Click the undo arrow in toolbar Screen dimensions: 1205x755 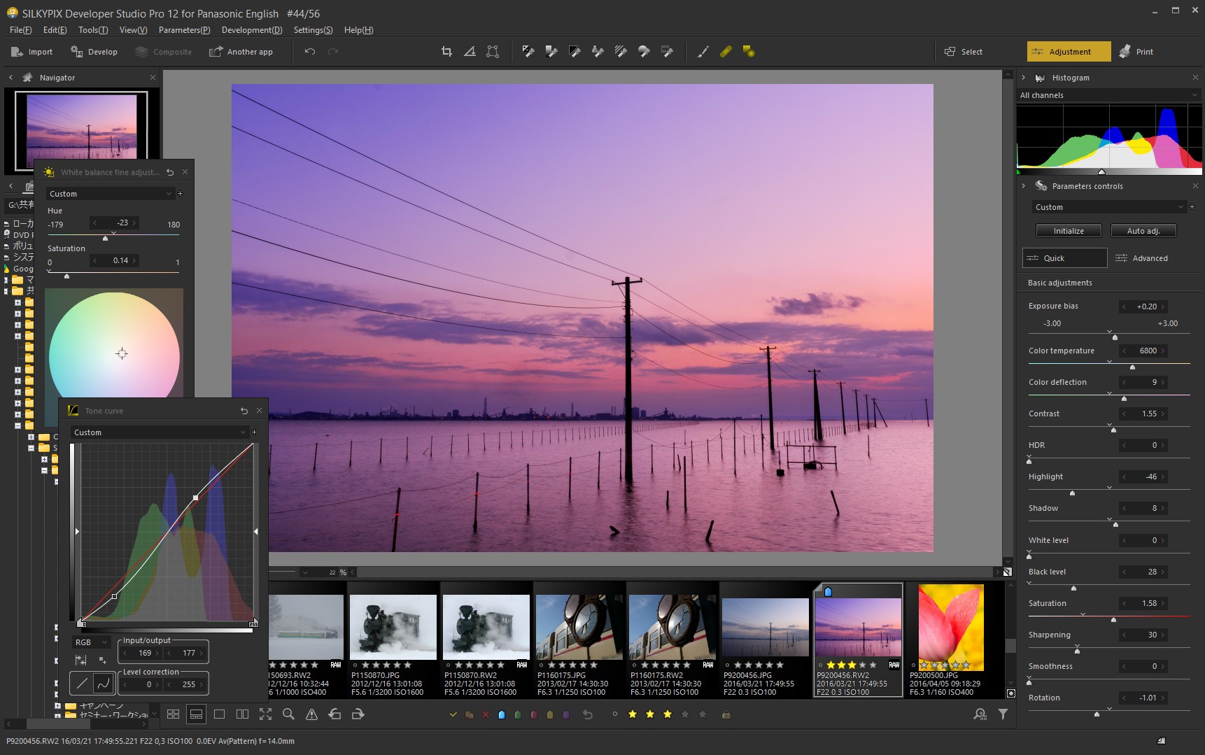click(x=310, y=51)
